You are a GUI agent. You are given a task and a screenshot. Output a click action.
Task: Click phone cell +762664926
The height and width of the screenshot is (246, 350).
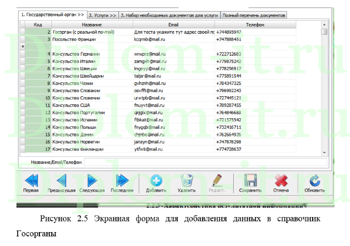coord(256,134)
